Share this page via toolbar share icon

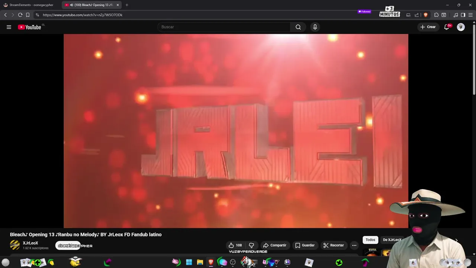click(x=416, y=15)
